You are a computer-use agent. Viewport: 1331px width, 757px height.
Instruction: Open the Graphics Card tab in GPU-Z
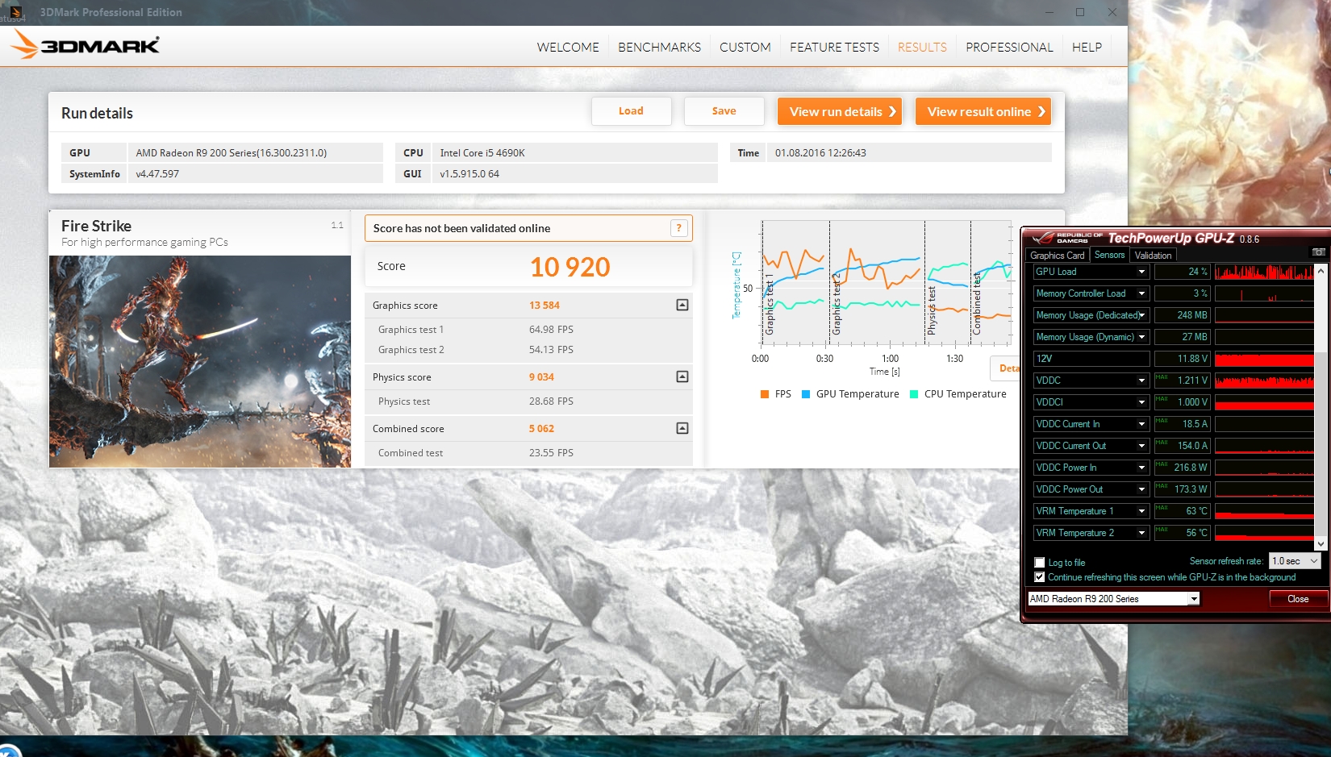coord(1058,256)
